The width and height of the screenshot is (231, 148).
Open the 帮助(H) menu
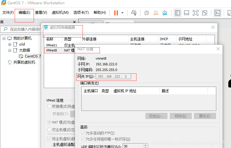(x=100, y=13)
